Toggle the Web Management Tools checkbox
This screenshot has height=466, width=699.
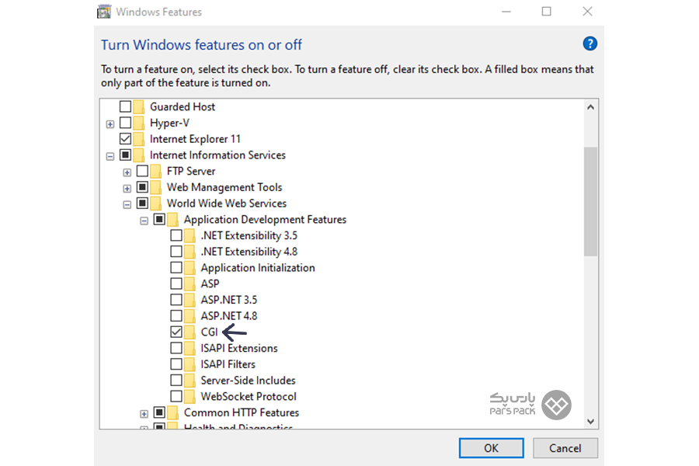pos(142,187)
